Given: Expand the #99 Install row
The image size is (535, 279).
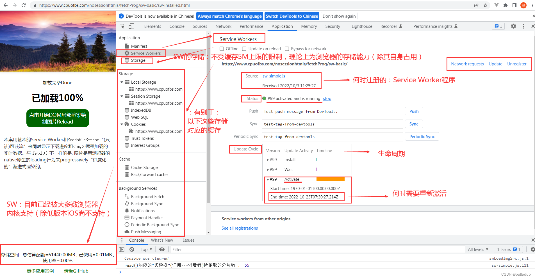Looking at the screenshot, I should tap(268, 160).
